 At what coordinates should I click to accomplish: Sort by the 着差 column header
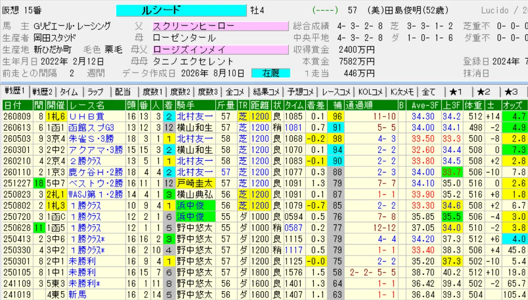tap(315, 105)
